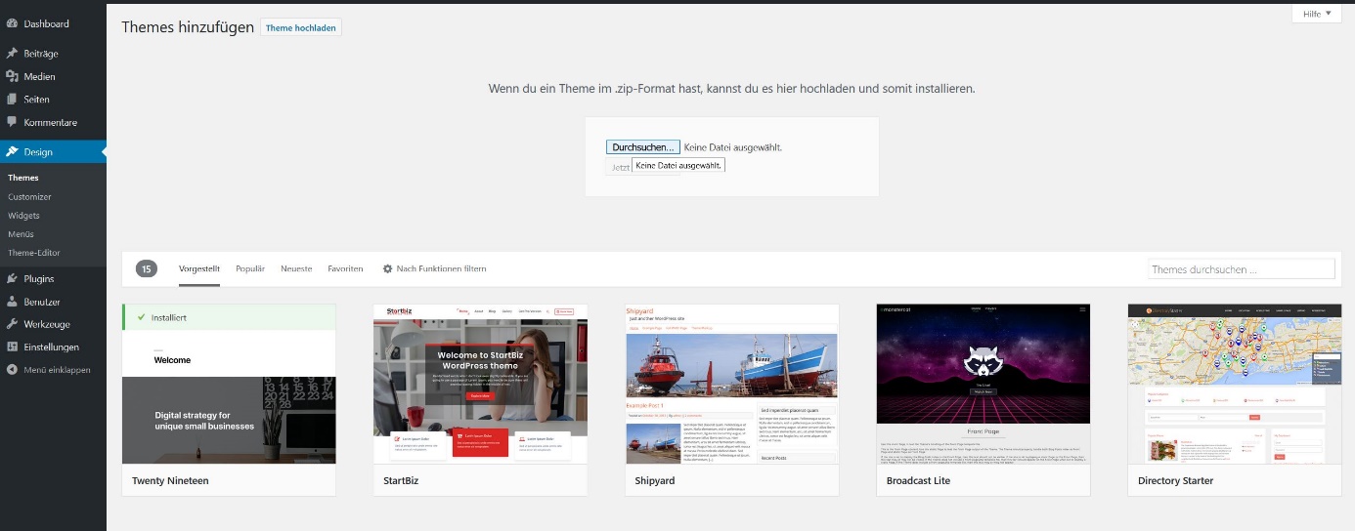The height and width of the screenshot is (531, 1355).
Task: Click the Themes durchsuchen search field
Action: point(1241,268)
